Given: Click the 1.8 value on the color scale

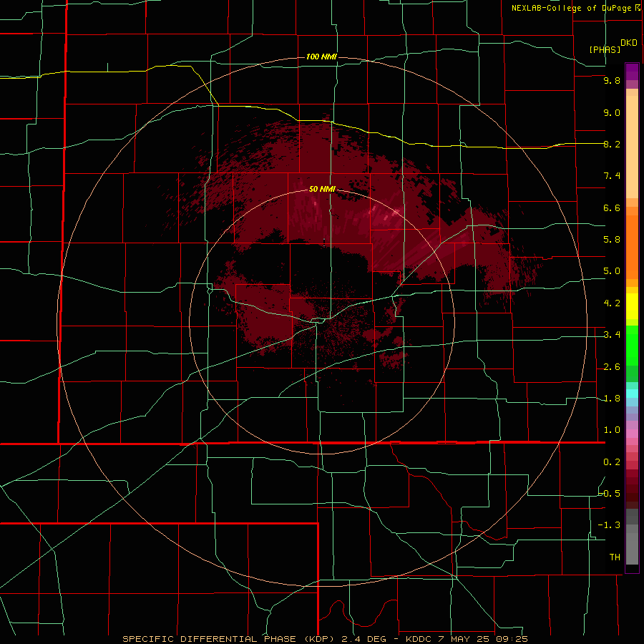Looking at the screenshot, I should 612,399.
